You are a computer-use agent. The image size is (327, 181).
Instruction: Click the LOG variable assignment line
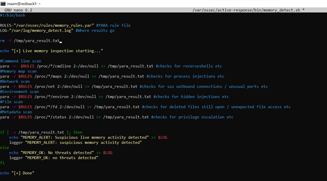coord(58,30)
